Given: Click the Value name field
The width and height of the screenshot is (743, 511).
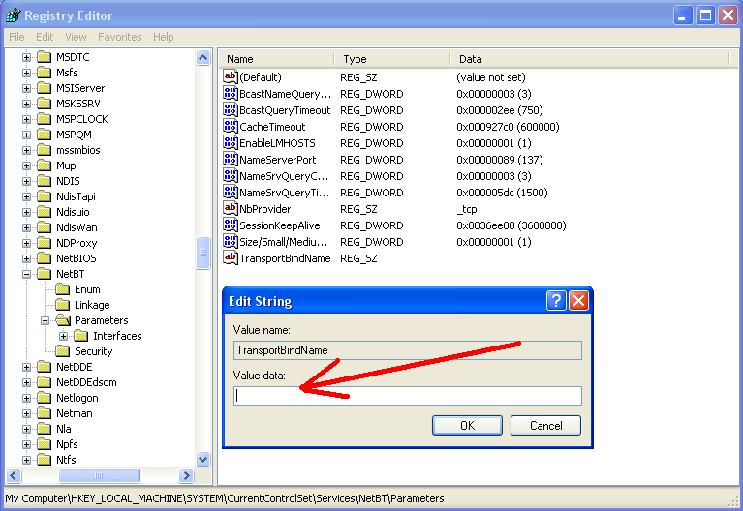Looking at the screenshot, I should coord(408,350).
